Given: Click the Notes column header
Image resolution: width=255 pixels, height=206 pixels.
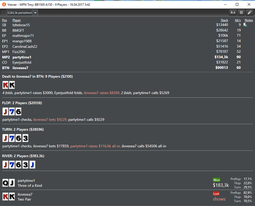Looking at the screenshot, I should 249,20.
